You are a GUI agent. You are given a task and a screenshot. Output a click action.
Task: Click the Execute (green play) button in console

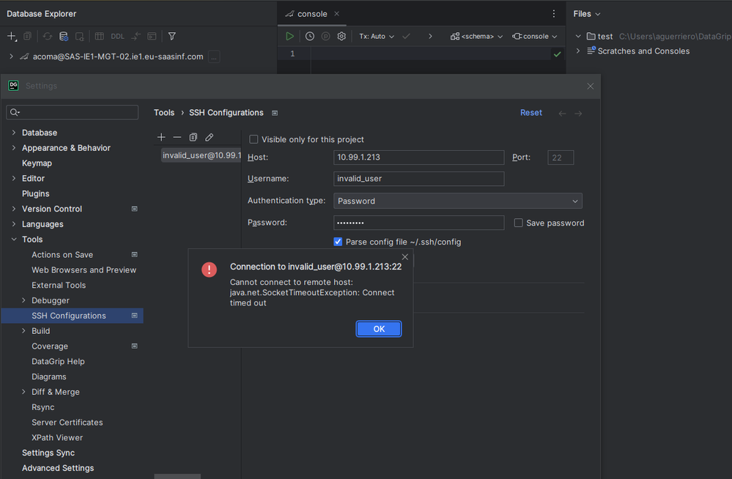(290, 36)
